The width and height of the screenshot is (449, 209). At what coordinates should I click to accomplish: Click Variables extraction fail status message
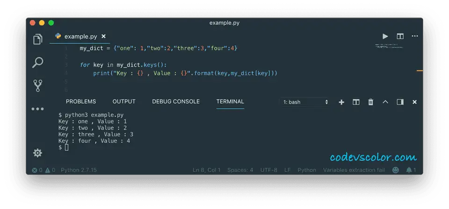[354, 170]
